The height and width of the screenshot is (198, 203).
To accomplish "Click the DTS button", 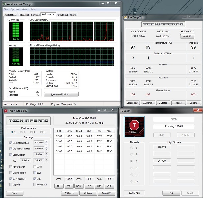I will click(x=99, y=186).
